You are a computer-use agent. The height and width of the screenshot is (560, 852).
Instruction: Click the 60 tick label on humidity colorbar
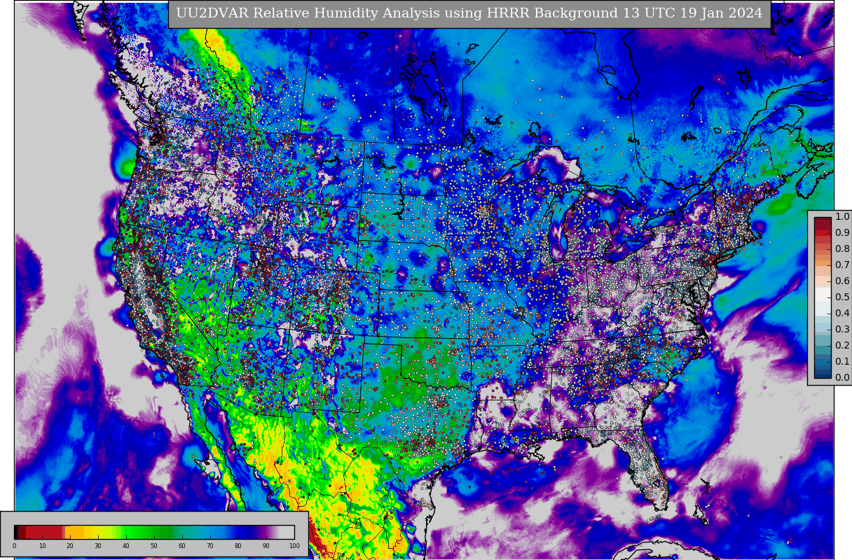(x=182, y=546)
